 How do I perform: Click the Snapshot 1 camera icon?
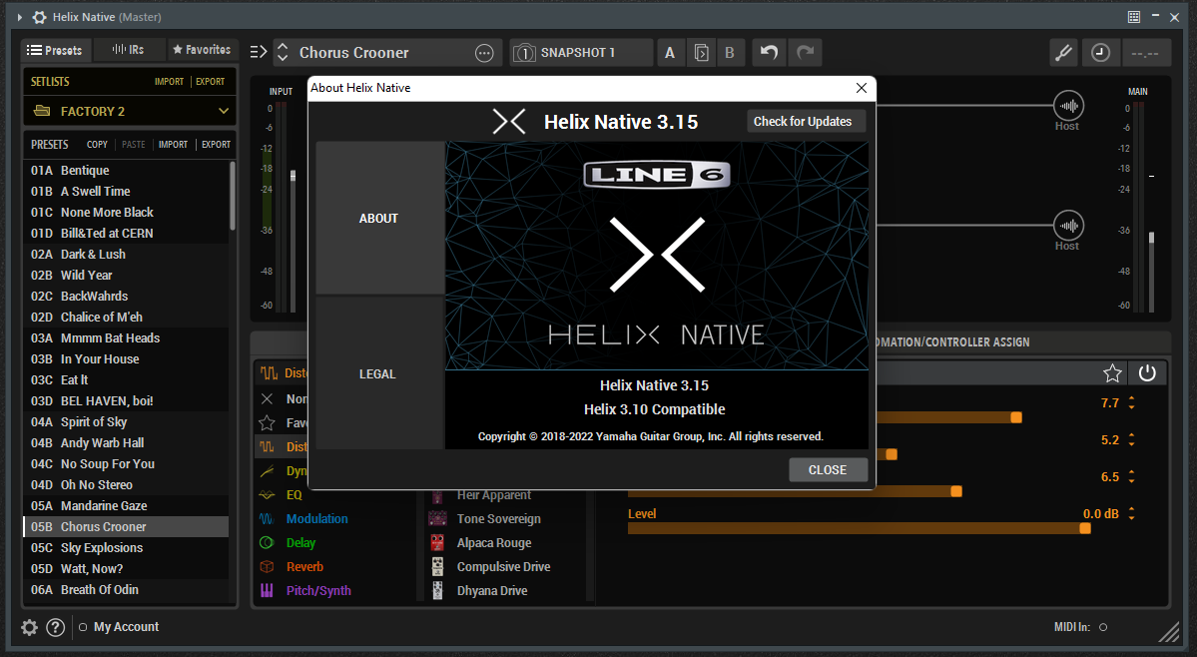click(524, 53)
